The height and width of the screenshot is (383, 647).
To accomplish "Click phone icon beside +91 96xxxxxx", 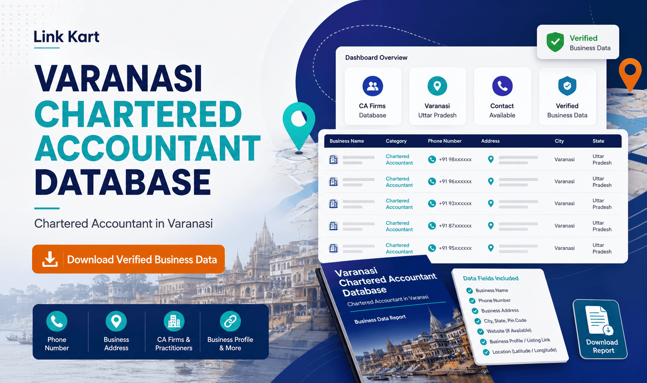I will 432,181.
